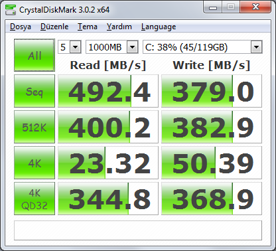
Task: Click the CrystalDiskMark title bar app icon
Action: (x=11, y=9)
